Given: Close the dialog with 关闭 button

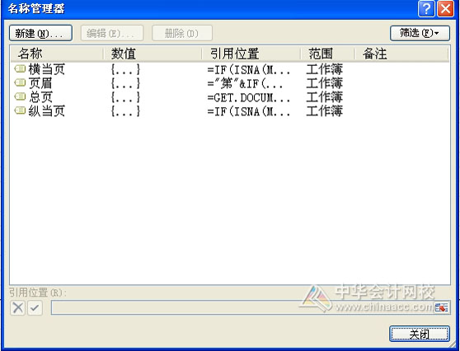Looking at the screenshot, I should coord(420,334).
